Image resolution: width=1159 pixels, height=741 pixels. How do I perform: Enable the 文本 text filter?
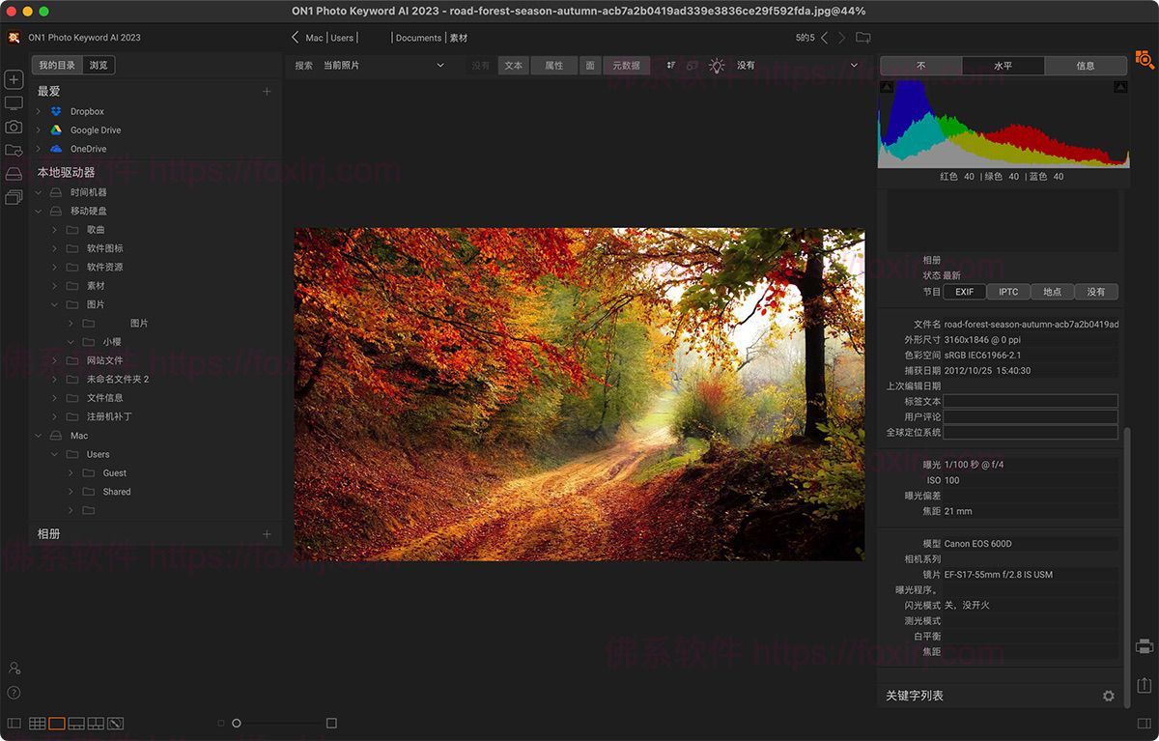(514, 65)
